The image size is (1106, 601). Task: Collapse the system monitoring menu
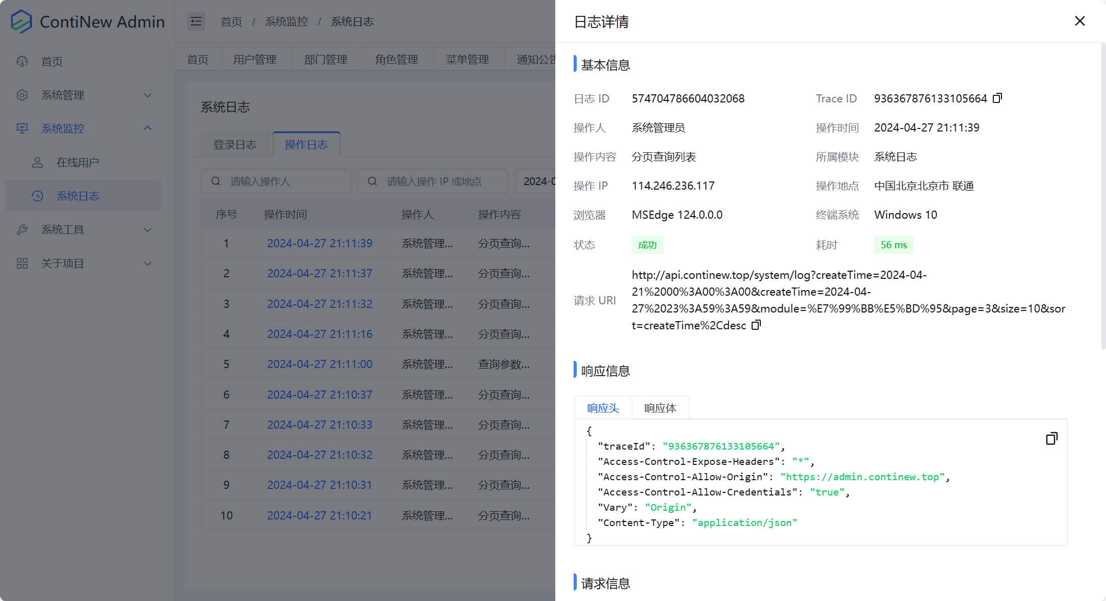tap(147, 128)
